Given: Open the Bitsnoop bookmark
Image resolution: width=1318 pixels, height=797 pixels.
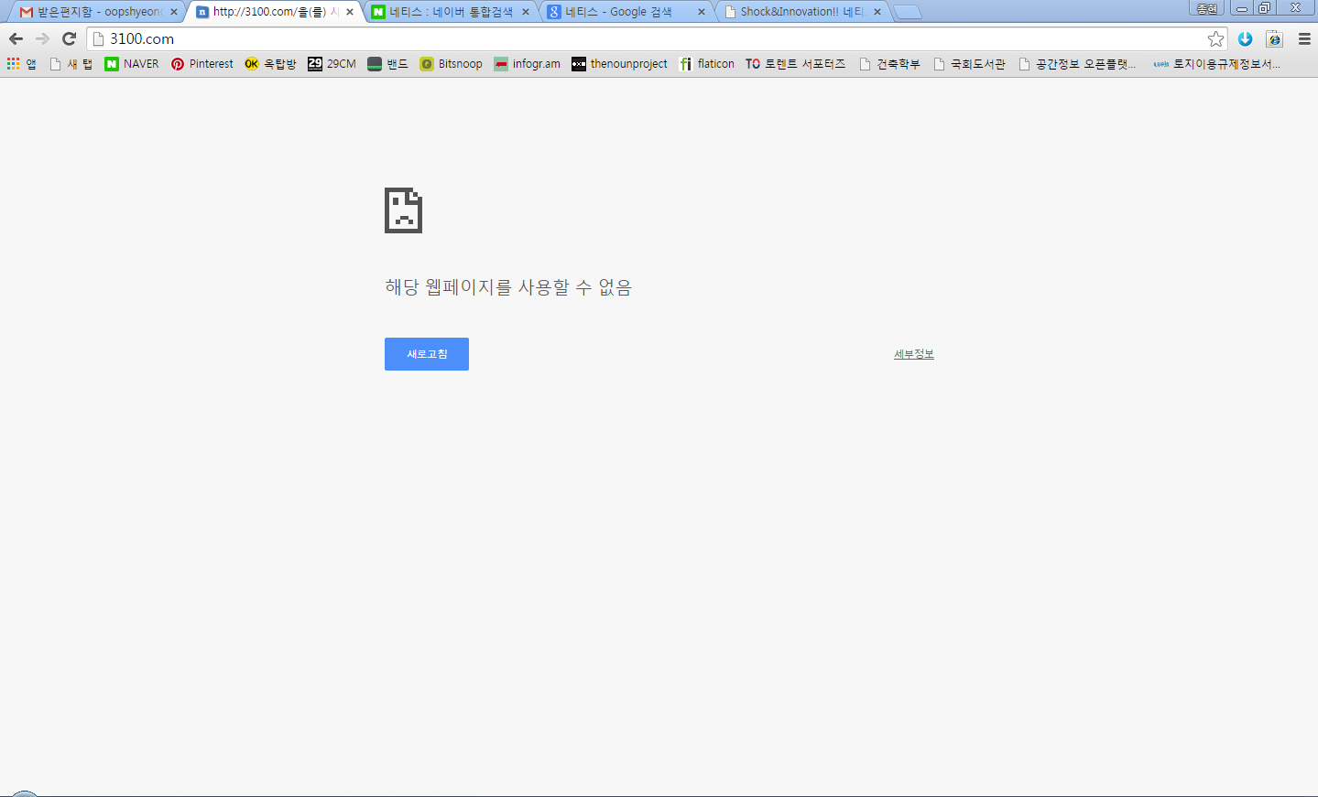Looking at the screenshot, I should [451, 64].
